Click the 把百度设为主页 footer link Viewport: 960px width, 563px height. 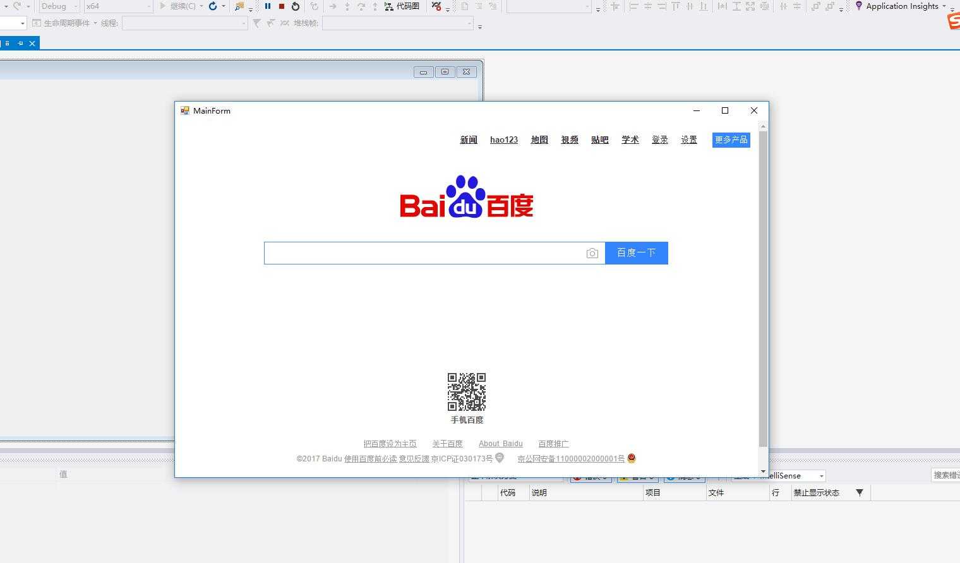click(390, 444)
